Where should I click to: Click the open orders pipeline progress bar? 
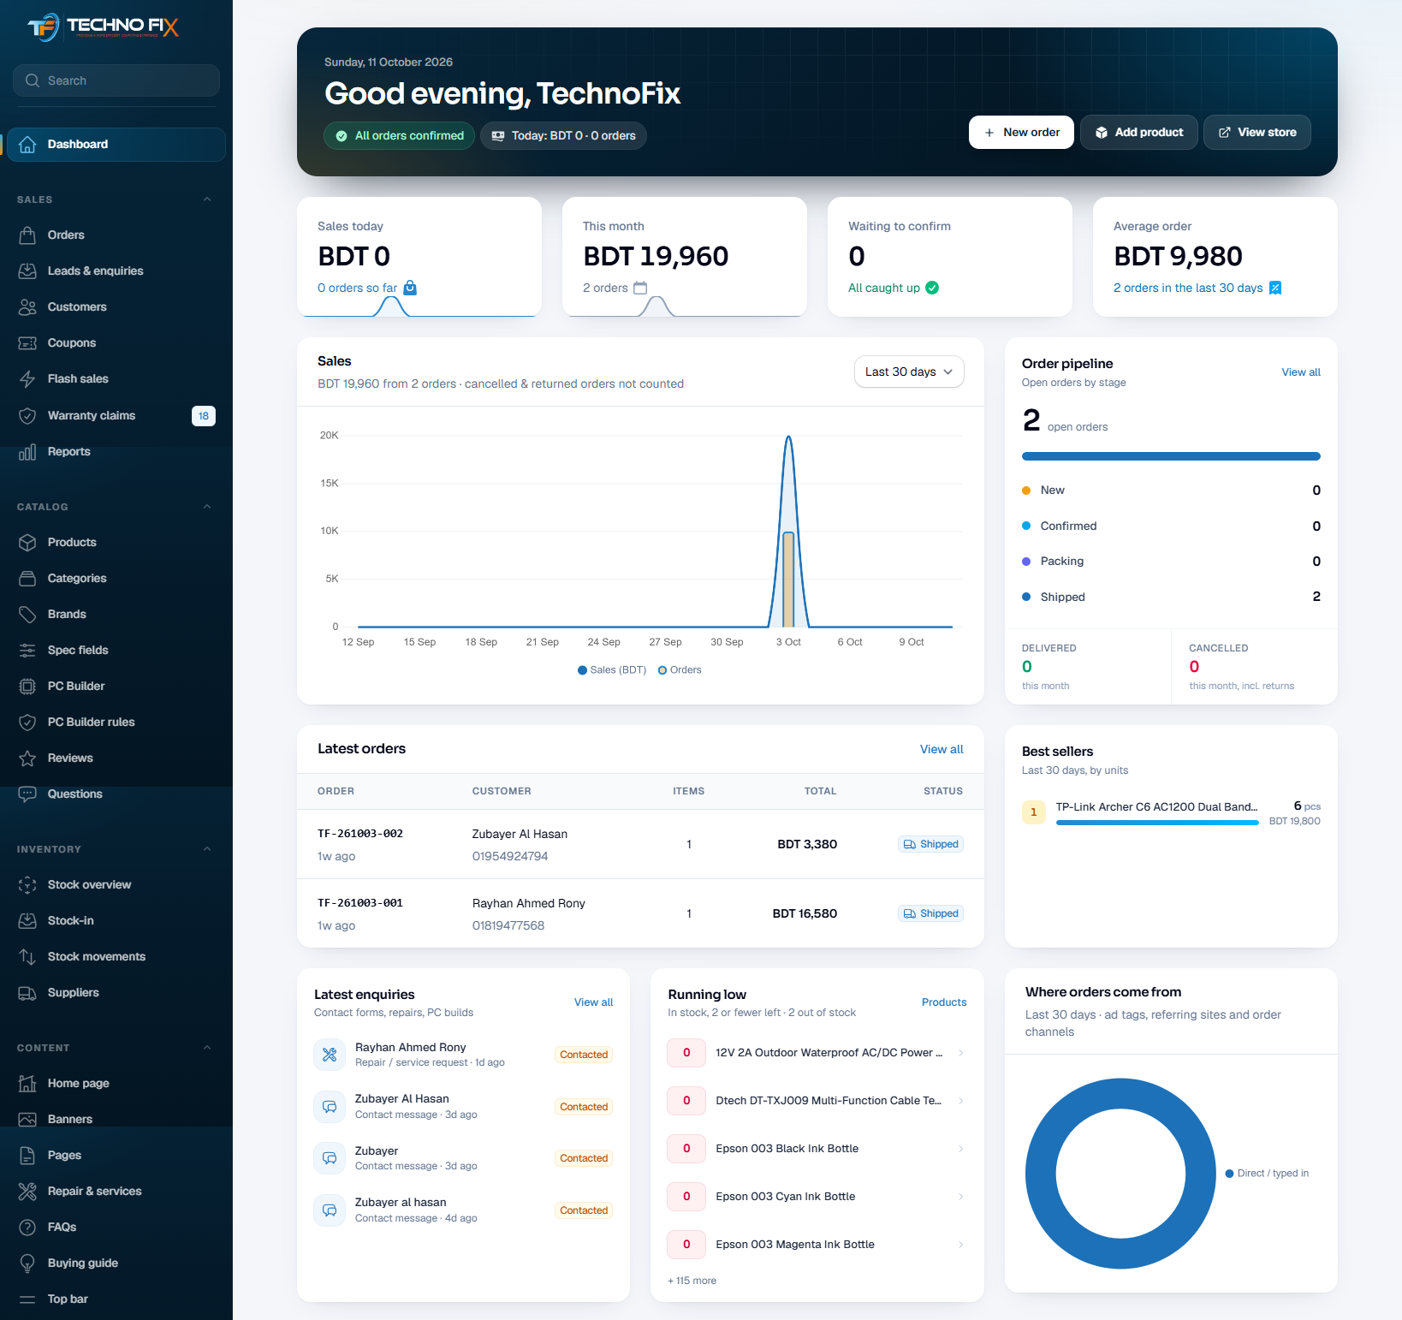[1171, 456]
